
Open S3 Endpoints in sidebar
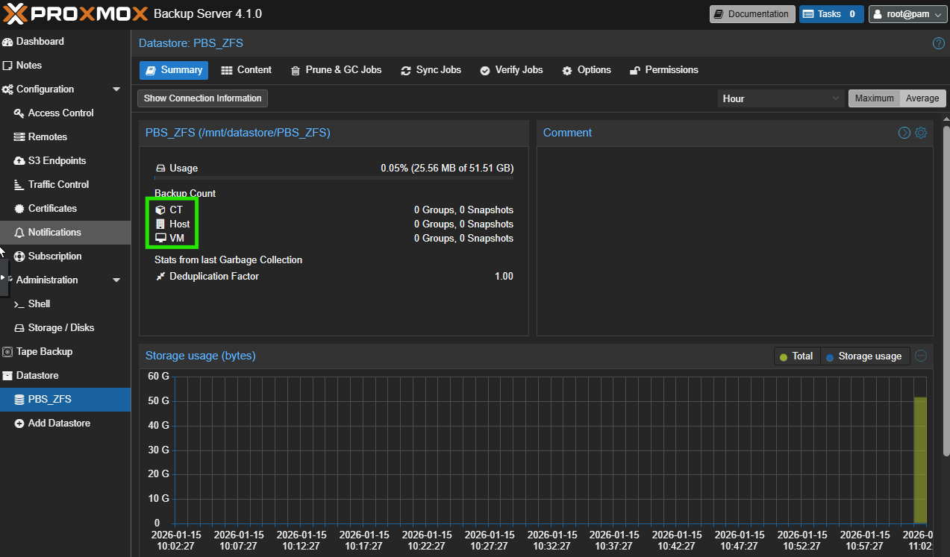click(x=57, y=160)
